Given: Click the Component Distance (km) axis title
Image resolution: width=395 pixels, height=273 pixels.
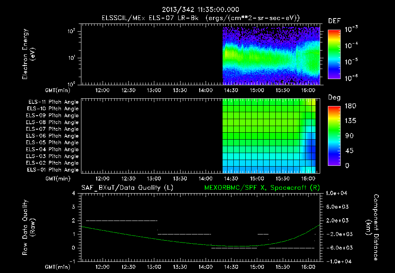Looking at the screenshot, I should pyautogui.click(x=372, y=227).
